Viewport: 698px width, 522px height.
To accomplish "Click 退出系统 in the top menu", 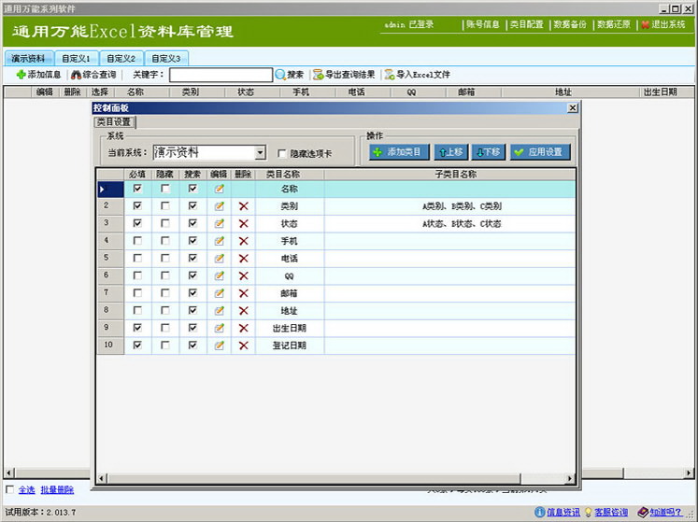I will tap(663, 24).
